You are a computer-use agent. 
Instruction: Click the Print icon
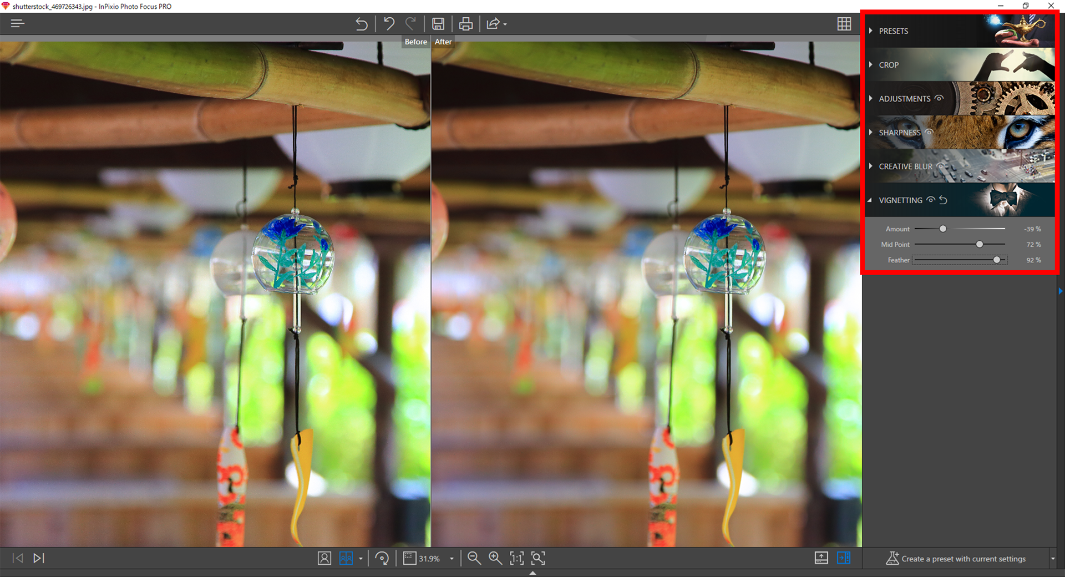pos(466,24)
